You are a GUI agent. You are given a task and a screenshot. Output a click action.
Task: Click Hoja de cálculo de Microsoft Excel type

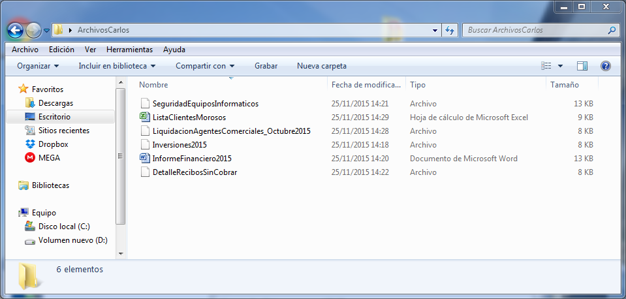(469, 118)
